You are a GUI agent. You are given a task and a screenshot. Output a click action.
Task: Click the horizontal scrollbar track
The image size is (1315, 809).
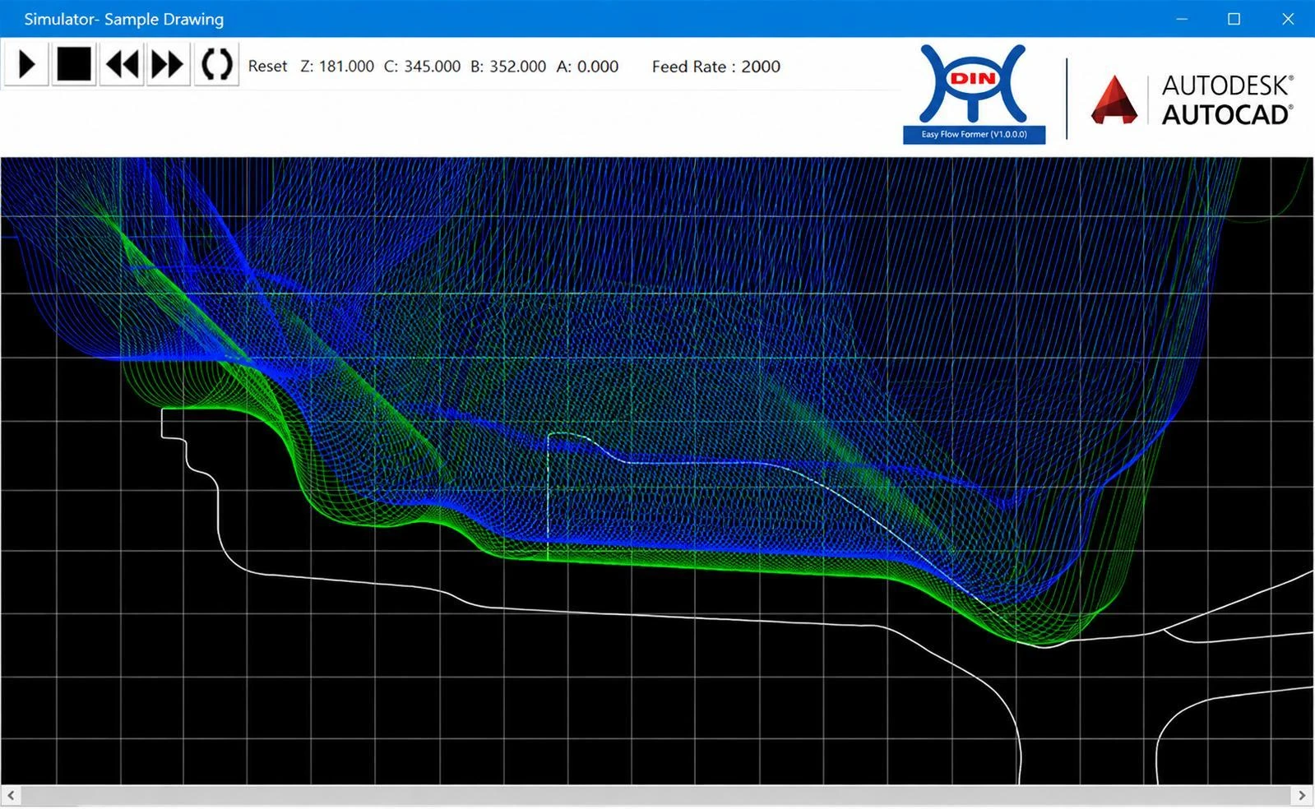coord(656,795)
